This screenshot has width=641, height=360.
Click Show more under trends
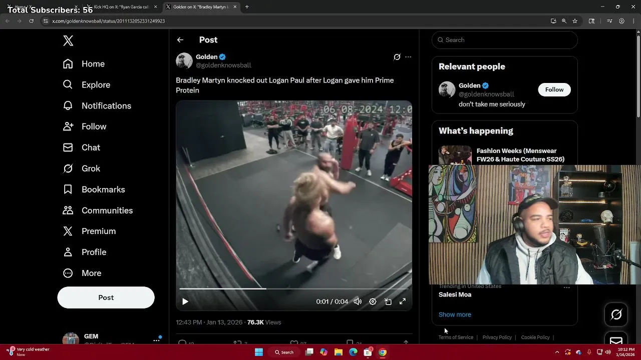click(455, 314)
